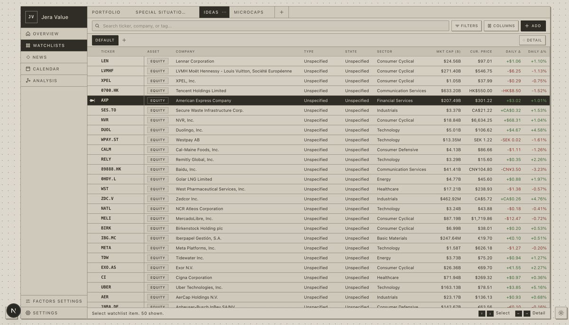
Task: Select the ZDC.V ticker
Action: tap(107, 199)
